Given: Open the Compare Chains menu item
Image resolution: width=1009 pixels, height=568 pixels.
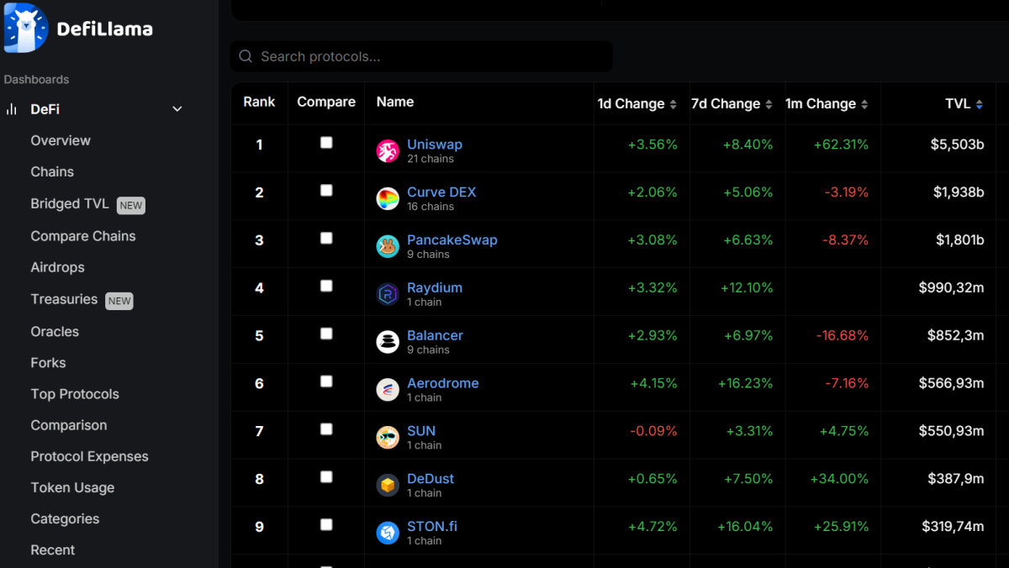Looking at the screenshot, I should tap(83, 236).
